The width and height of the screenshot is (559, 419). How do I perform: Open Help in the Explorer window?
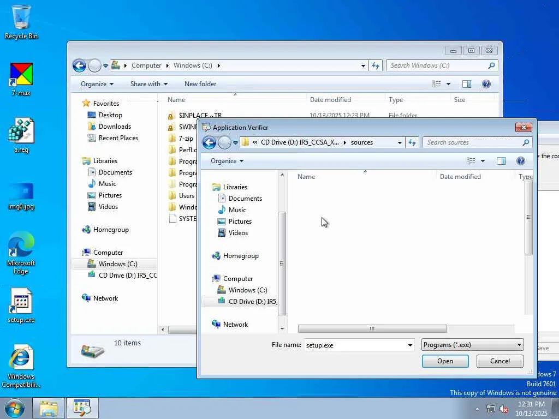pyautogui.click(x=486, y=84)
